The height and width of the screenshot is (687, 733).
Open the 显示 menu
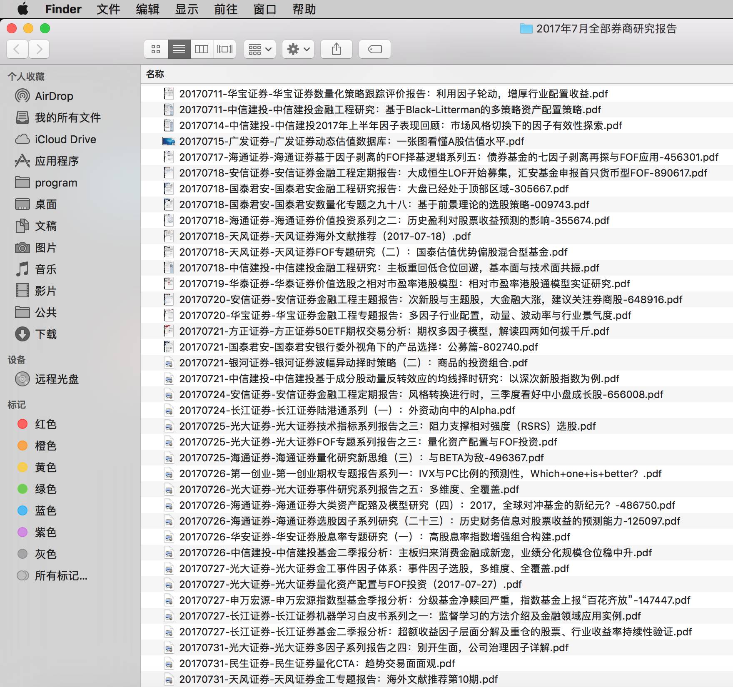(187, 9)
